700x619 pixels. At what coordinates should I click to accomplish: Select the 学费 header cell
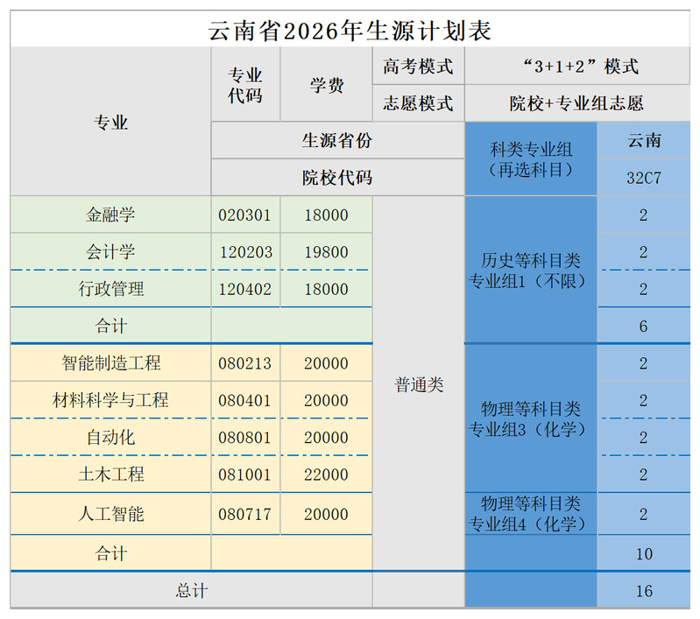tap(326, 84)
